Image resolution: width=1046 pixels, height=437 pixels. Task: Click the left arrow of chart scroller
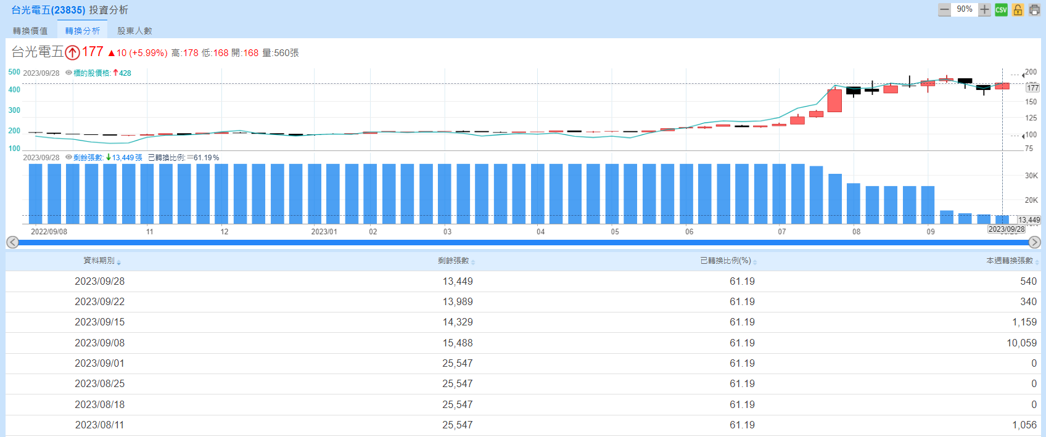[12, 242]
